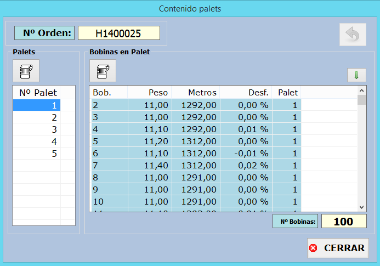Click the green down arrow button

click(356, 75)
